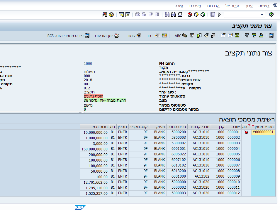
Task: Open the ערוך menu
Action: tap(249, 6)
